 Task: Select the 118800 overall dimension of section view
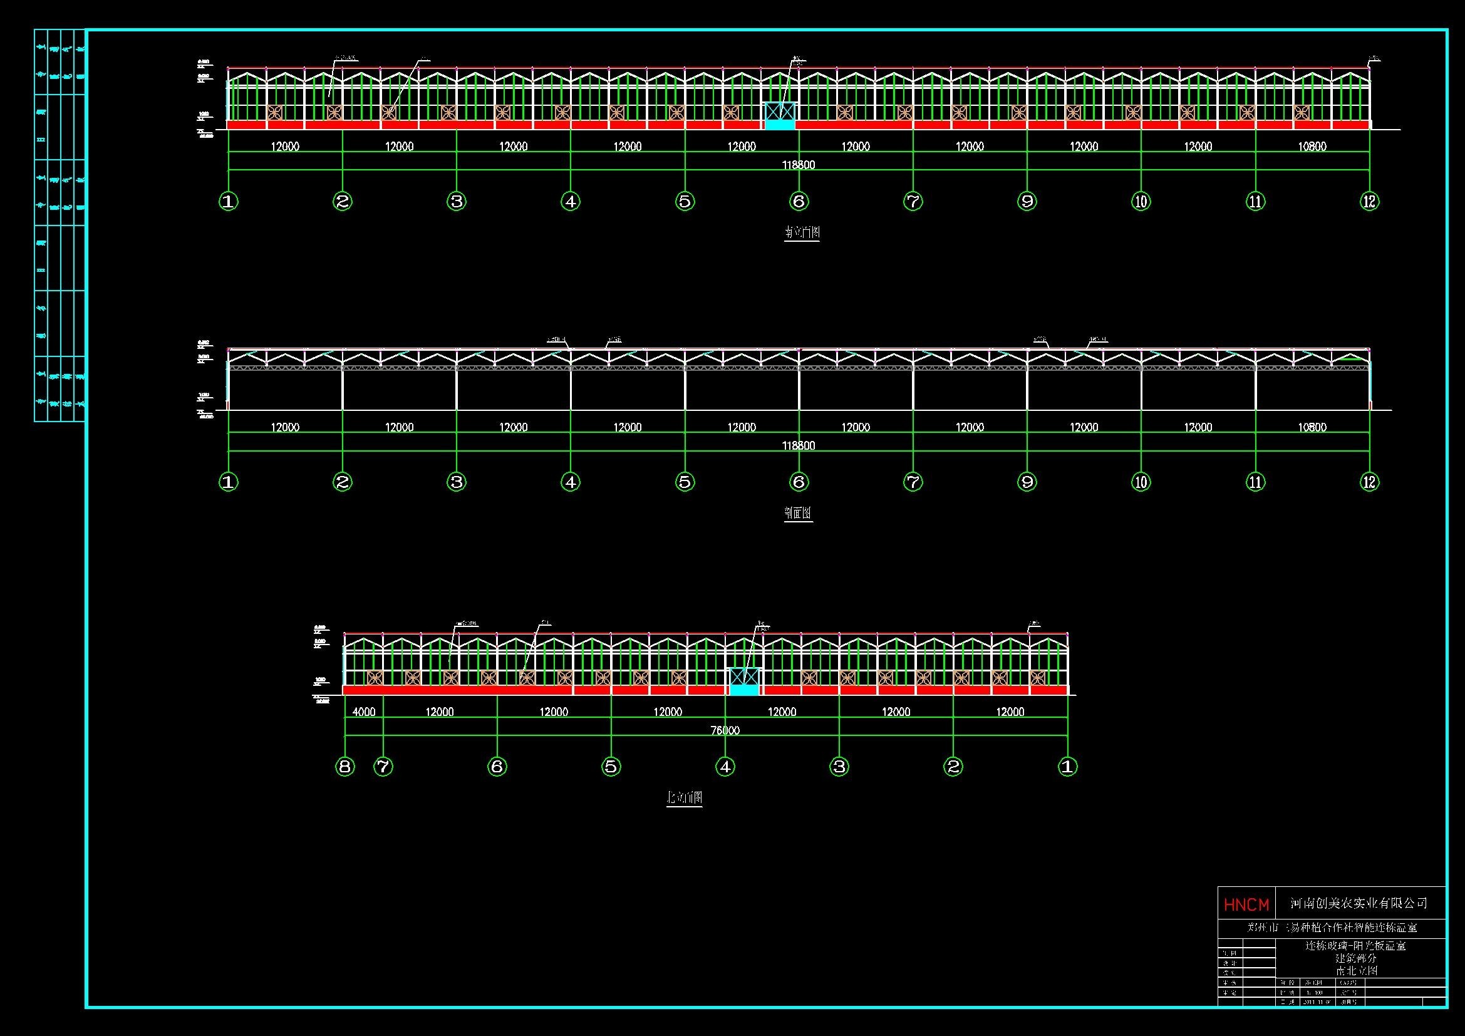[799, 445]
